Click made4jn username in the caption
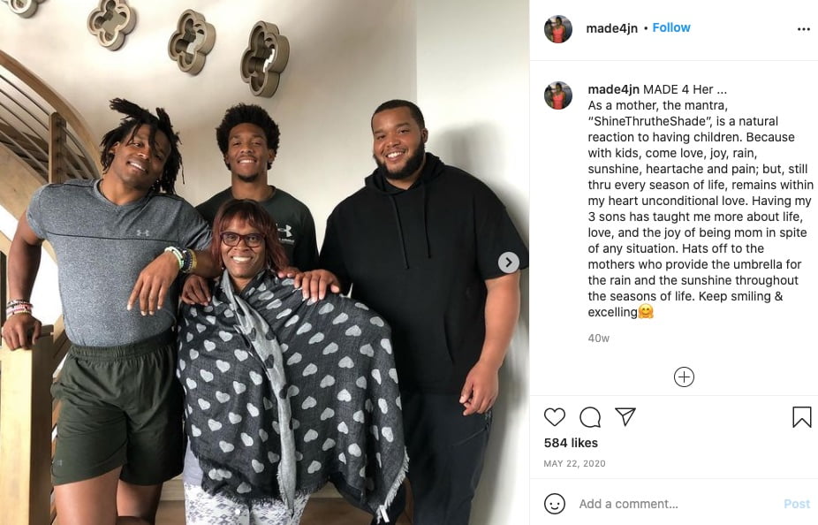Viewport: 818px width, 525px height. coord(613,89)
